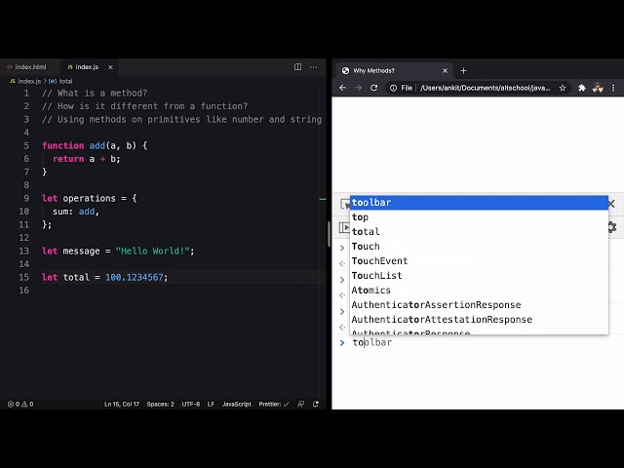Choose total from autocomplete list
Viewport: 624px width, 468px height.
coord(479,232)
